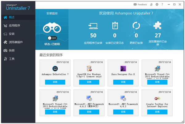Click the Google Toolbar for Internet Explorer name
Screen dimensions: 185x124
click(x=157, y=105)
